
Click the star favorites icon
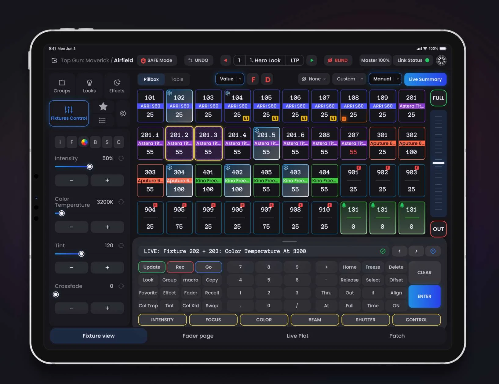103,107
